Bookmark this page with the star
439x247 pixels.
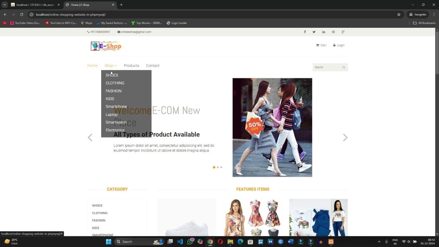tap(399, 14)
